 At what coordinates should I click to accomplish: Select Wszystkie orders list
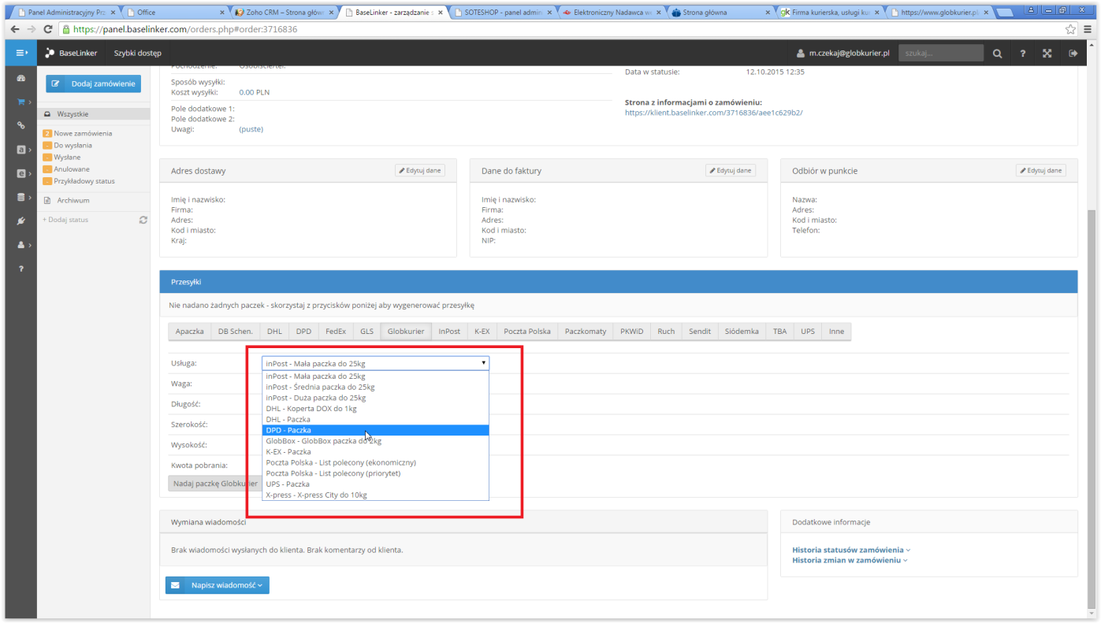tap(94, 114)
